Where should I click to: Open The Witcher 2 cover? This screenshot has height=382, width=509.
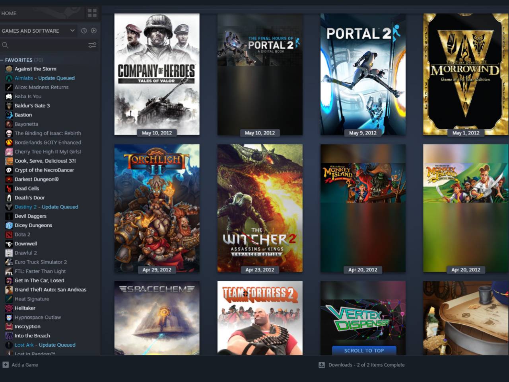260,208
